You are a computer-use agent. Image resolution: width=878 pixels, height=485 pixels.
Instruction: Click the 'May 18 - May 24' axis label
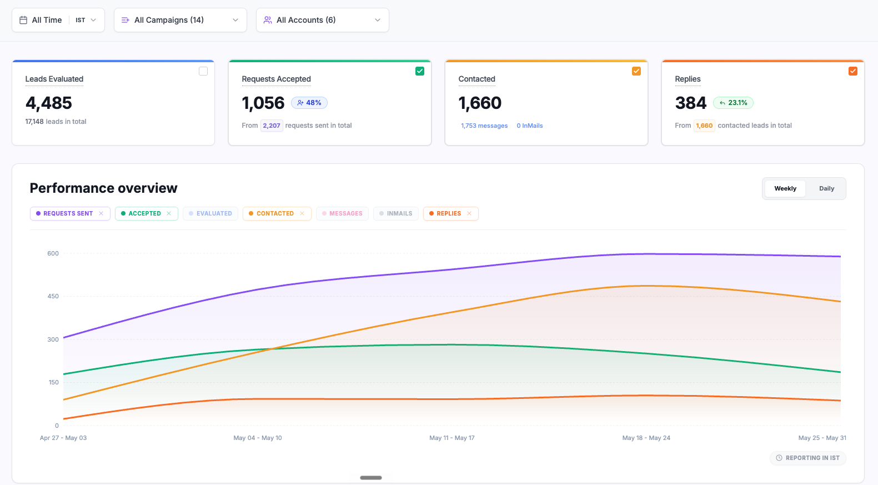point(646,438)
